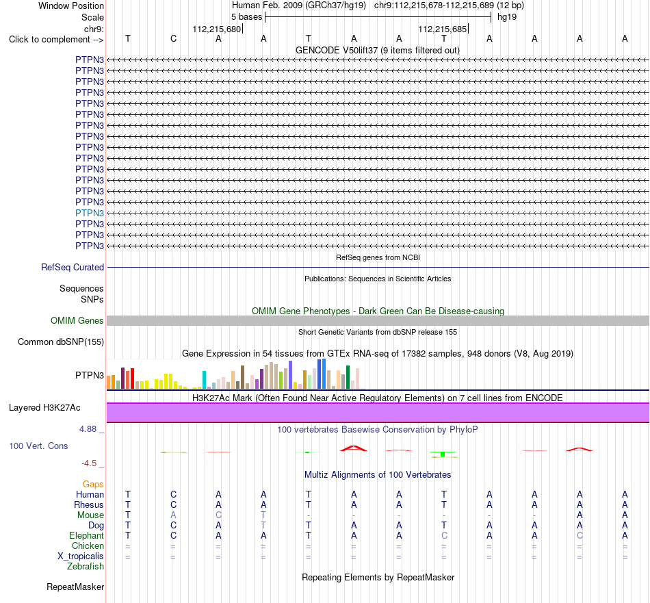The width and height of the screenshot is (650, 603).
Task: Open the GTEx Gene Expression track title
Action: click(378, 353)
